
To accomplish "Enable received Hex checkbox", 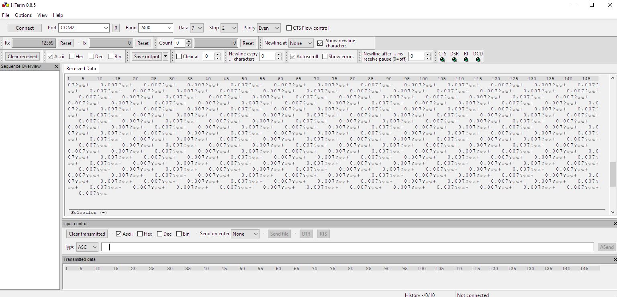I will pyautogui.click(x=72, y=57).
